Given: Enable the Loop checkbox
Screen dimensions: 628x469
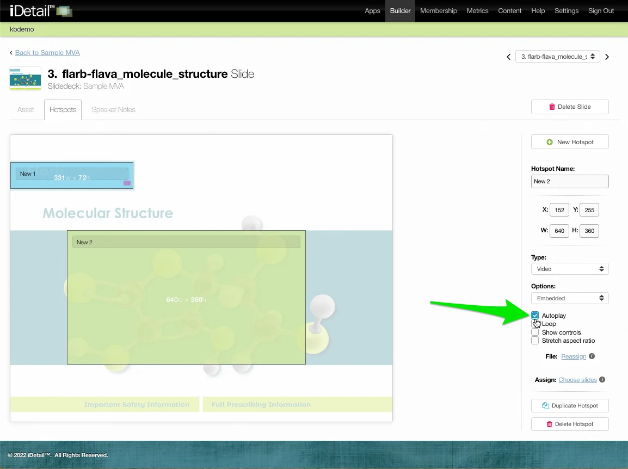Looking at the screenshot, I should click(x=535, y=324).
